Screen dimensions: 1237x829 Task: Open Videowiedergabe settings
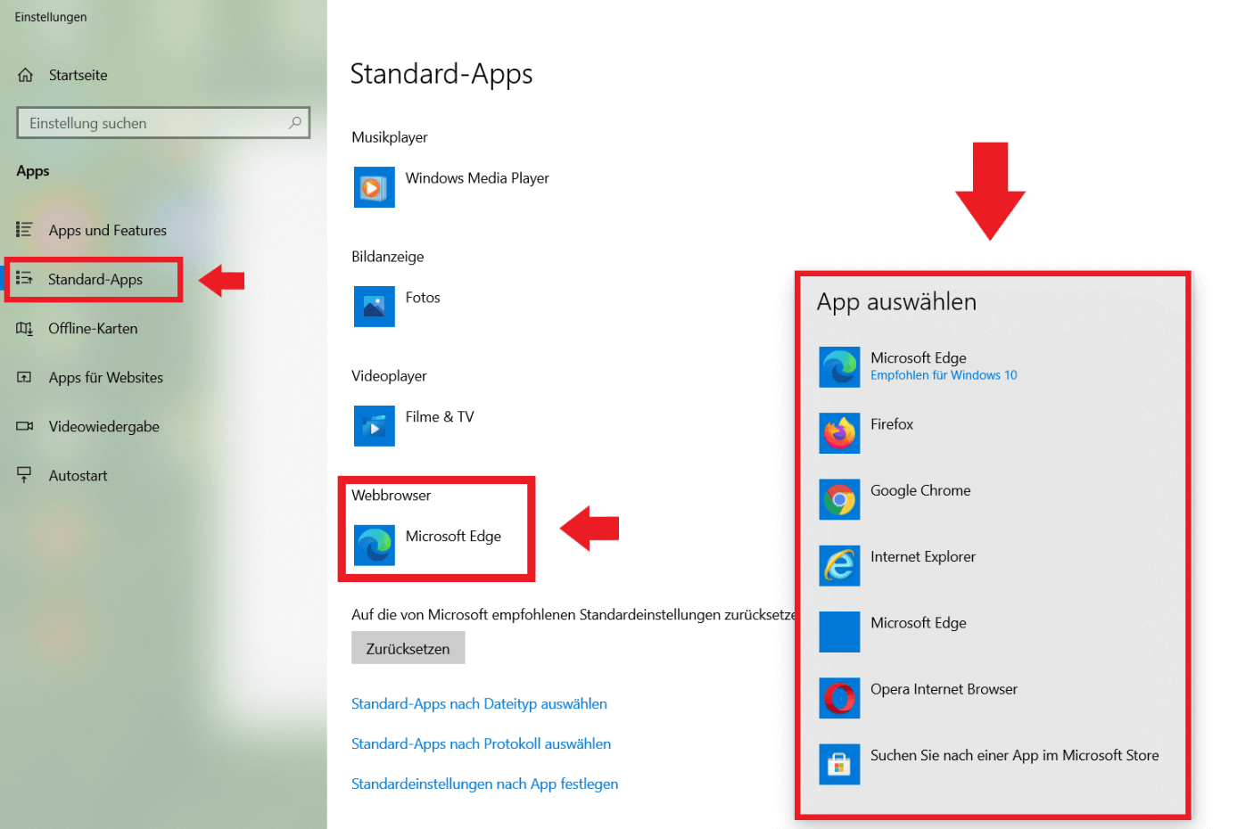[x=103, y=426]
